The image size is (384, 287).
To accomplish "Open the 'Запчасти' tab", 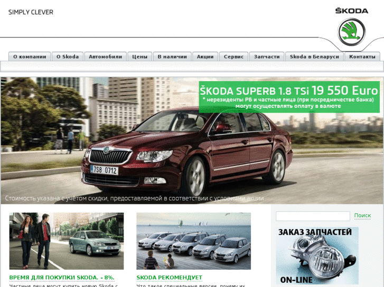I will tap(267, 56).
